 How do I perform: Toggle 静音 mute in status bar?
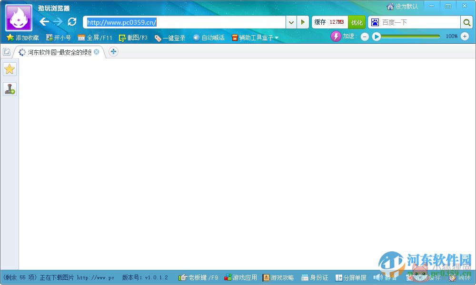click(385, 277)
